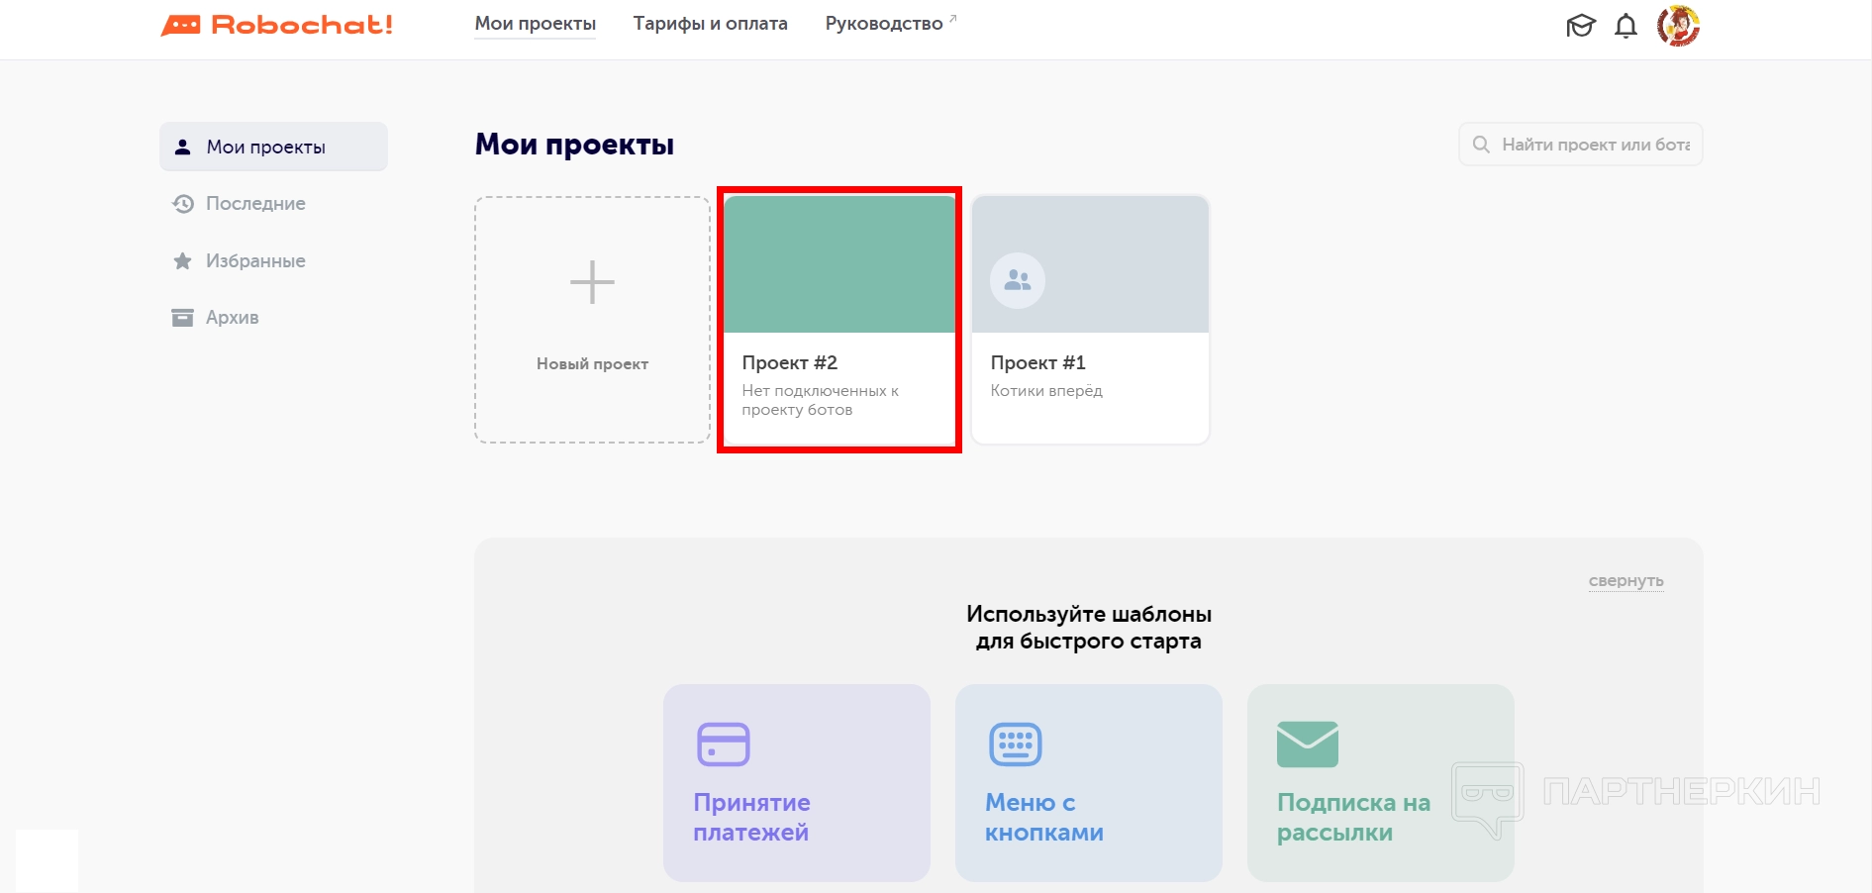Click the envelope subscription icon
This screenshot has width=1872, height=893.
point(1307,744)
